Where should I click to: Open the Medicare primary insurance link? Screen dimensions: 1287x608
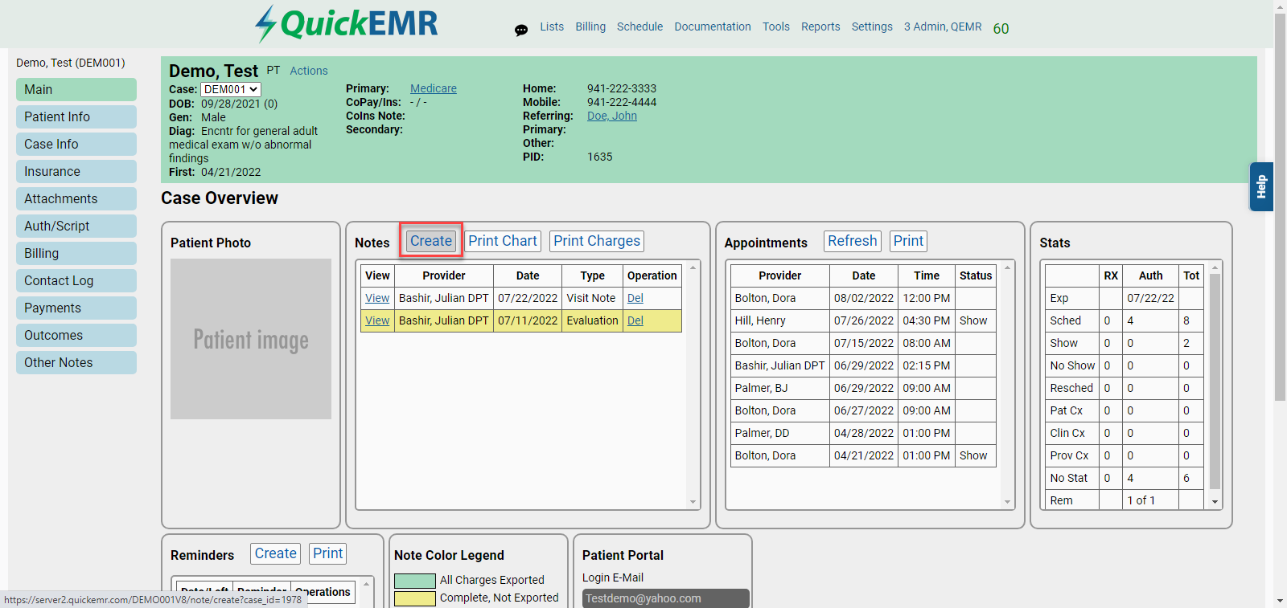click(434, 88)
